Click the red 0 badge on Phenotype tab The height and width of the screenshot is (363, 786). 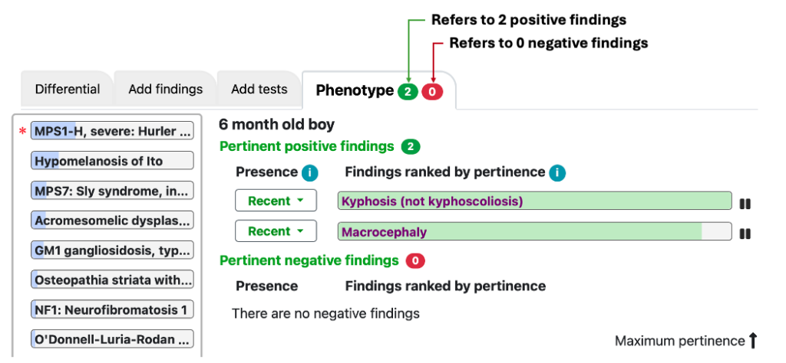[x=432, y=92]
